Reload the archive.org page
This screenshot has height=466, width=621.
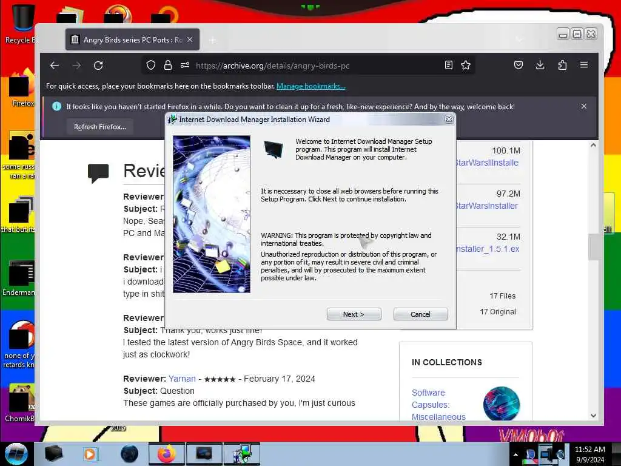(98, 66)
